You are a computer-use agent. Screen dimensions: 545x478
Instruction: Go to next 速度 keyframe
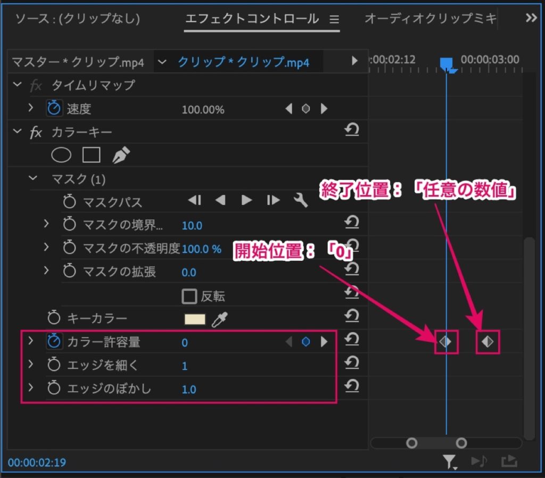point(324,109)
